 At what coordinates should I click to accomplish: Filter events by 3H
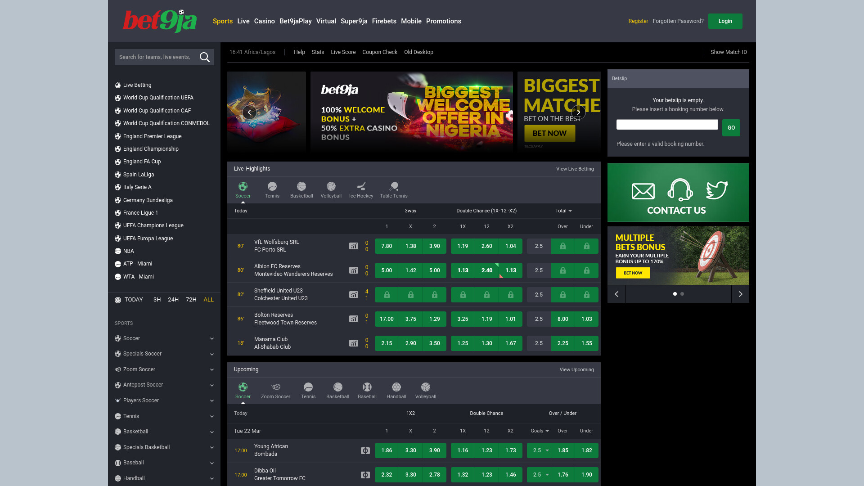[157, 300]
